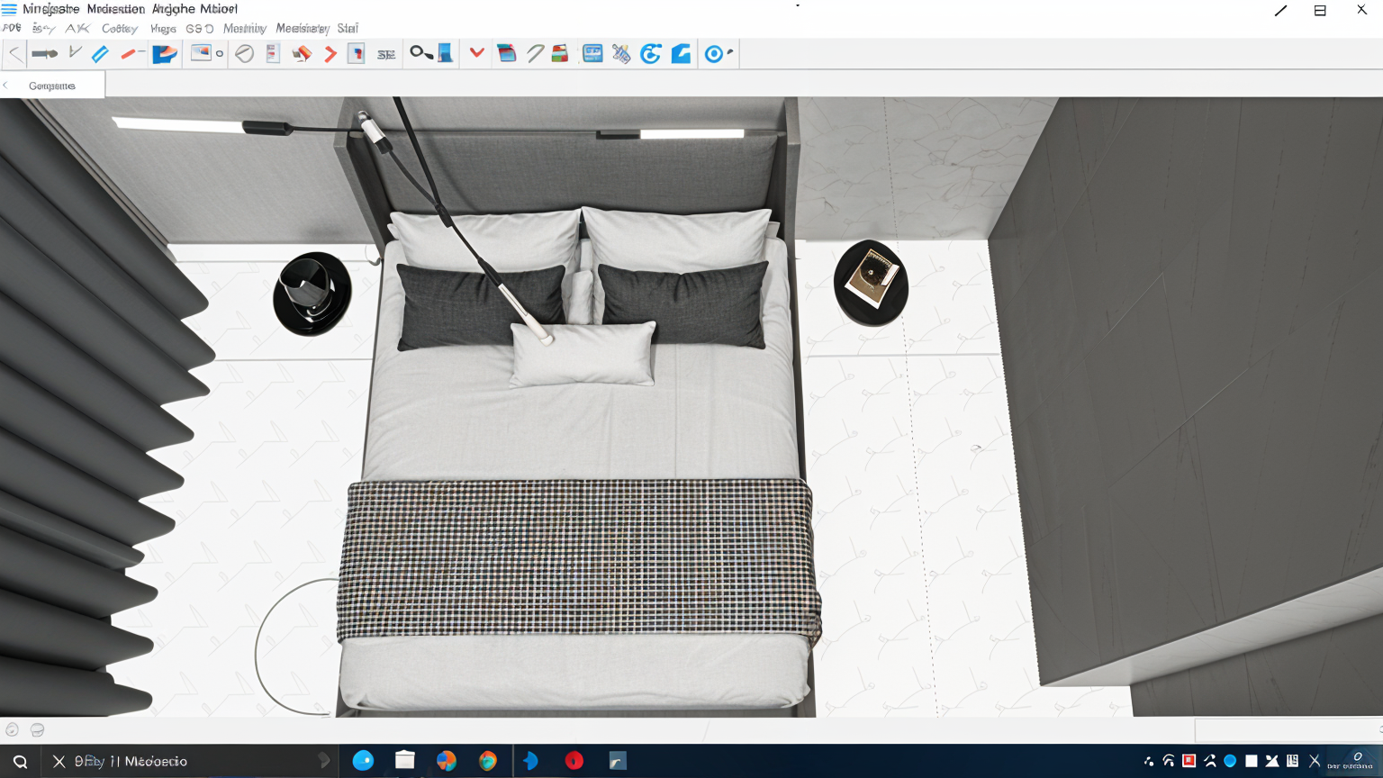
Task: Click the circle-slash toolbar icon
Action: 244,54
